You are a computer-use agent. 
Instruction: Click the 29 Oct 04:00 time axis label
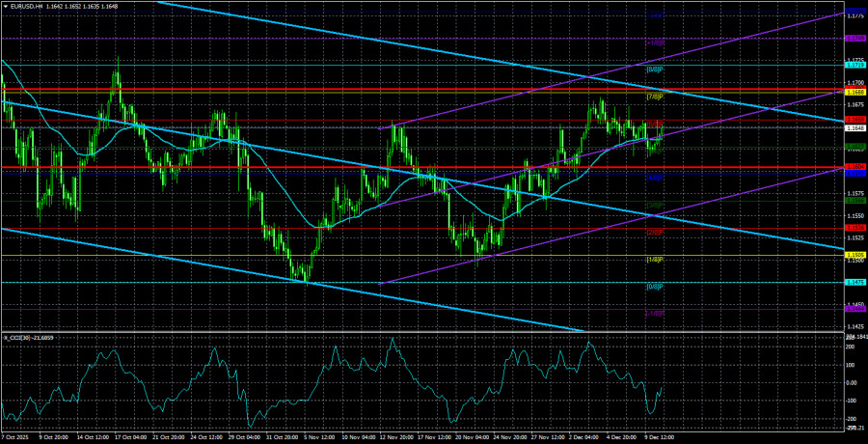242,437
